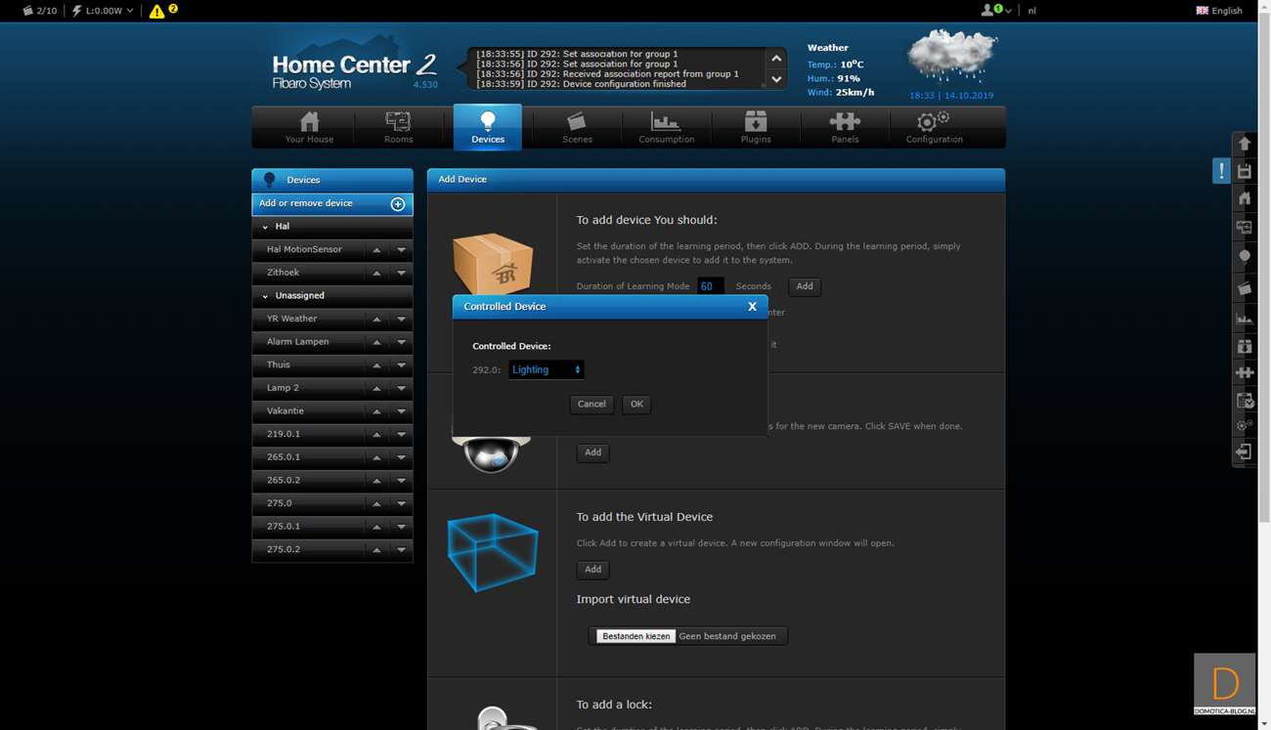Click the light bulb icon in right sidebar

(1245, 257)
